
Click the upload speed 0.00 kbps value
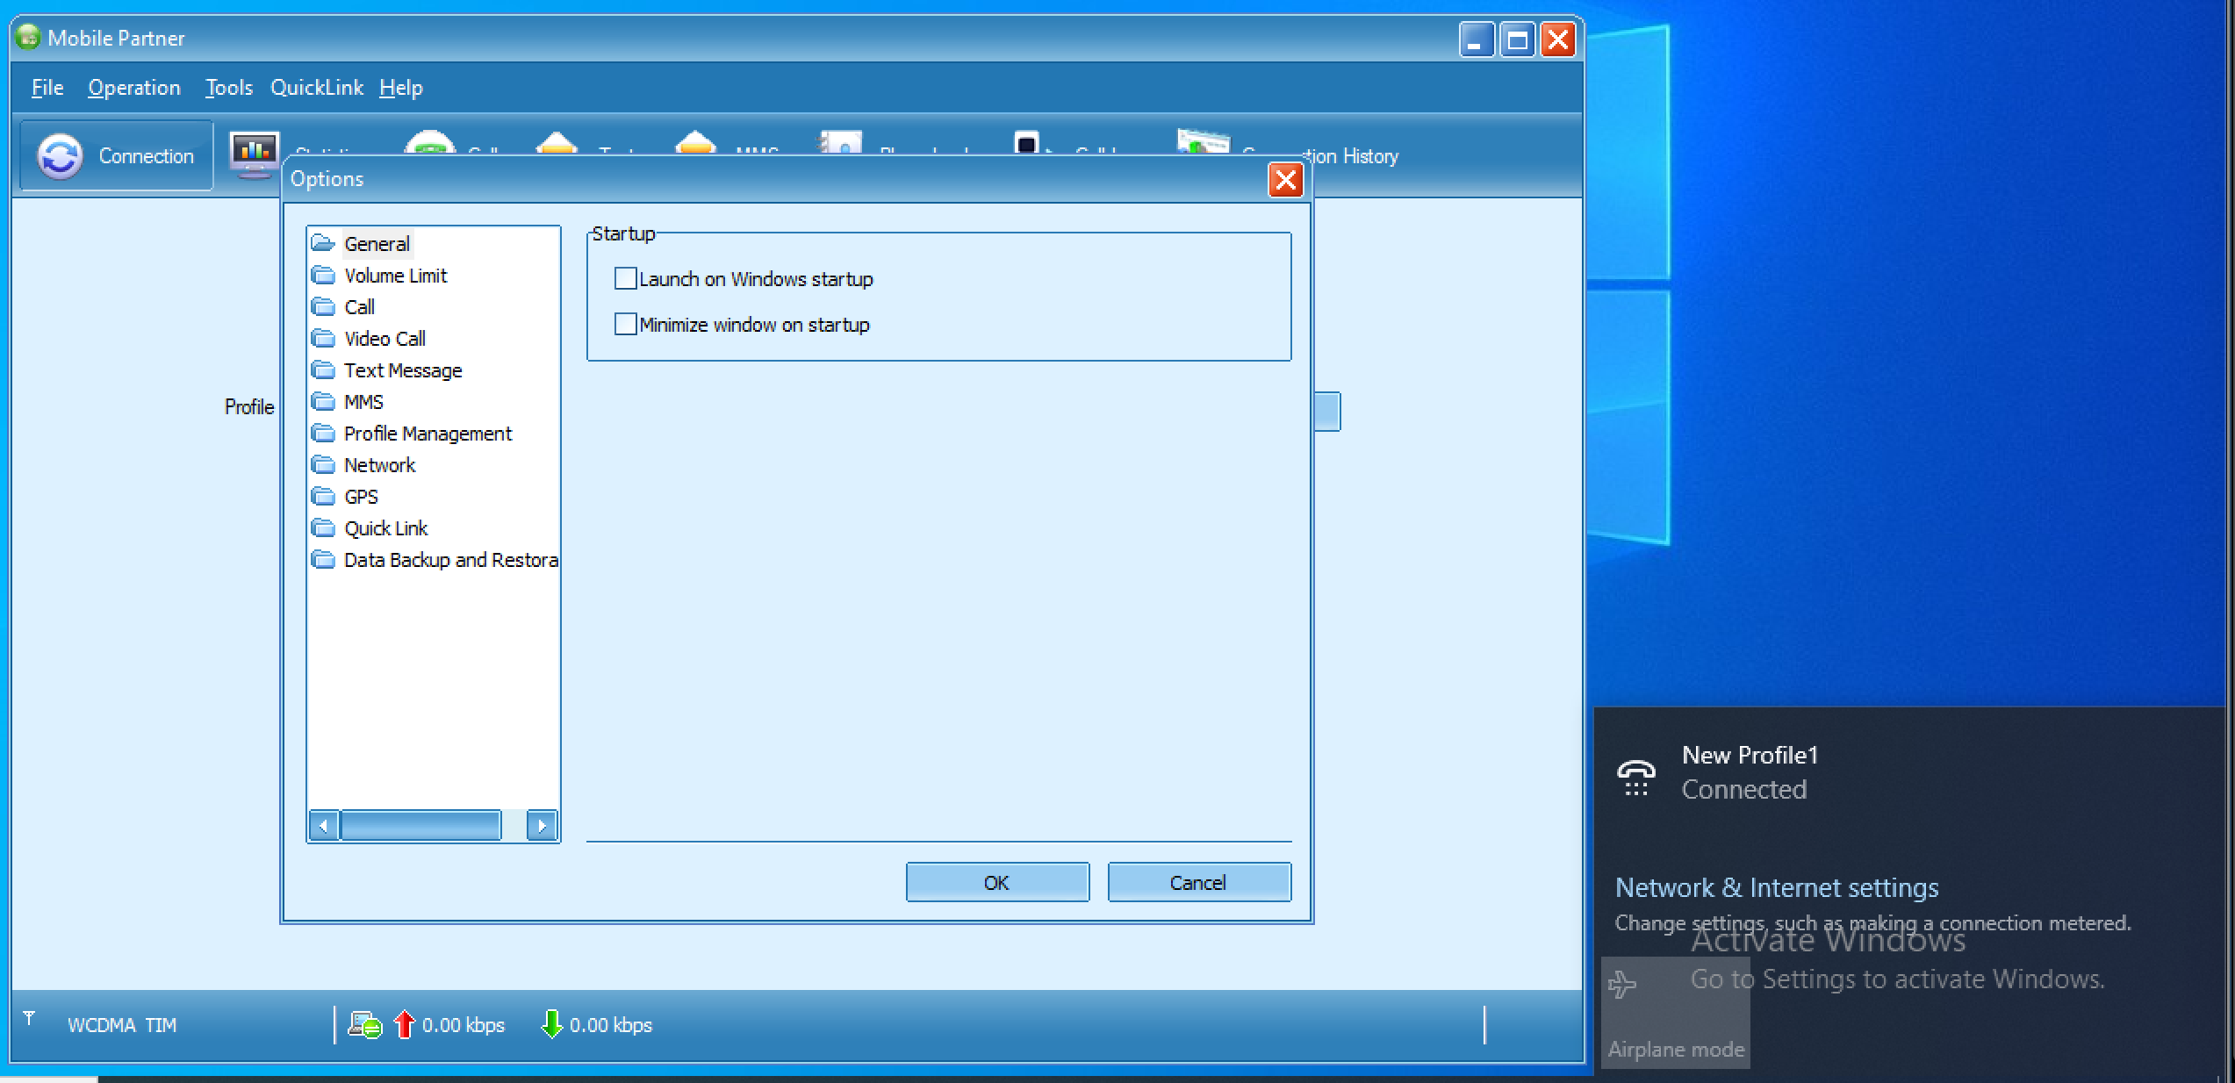point(464,1025)
